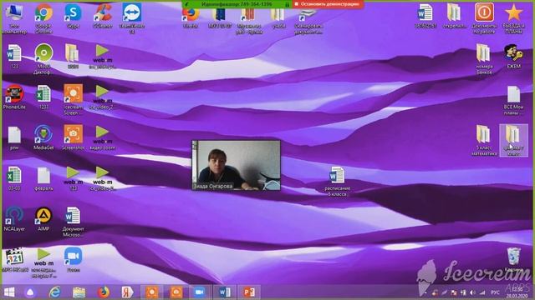Open Icecream Screen Recorder desktop shortcut
This screenshot has height=300, width=535.
(x=73, y=100)
